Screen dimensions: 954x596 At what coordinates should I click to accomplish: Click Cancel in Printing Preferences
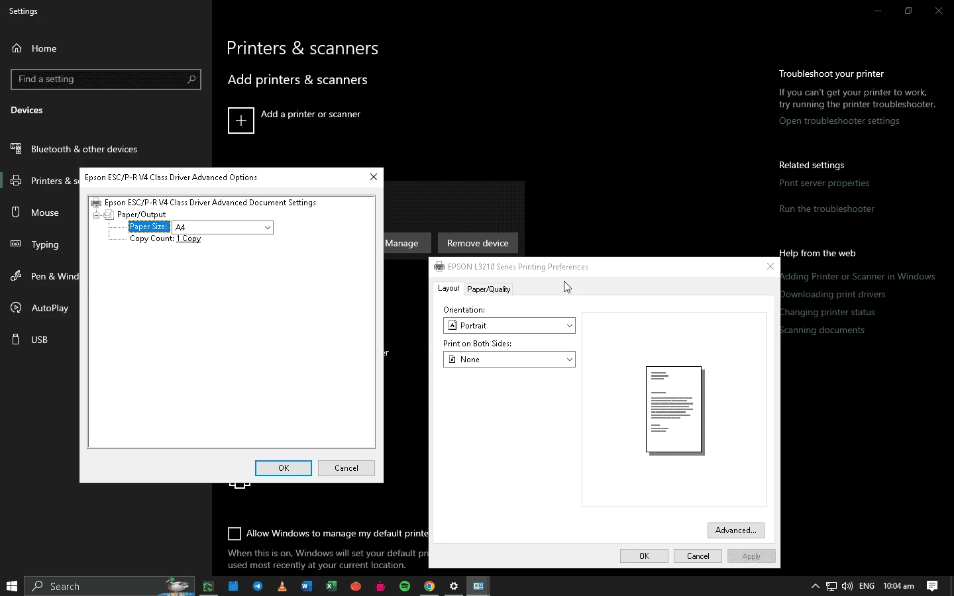[x=698, y=556]
